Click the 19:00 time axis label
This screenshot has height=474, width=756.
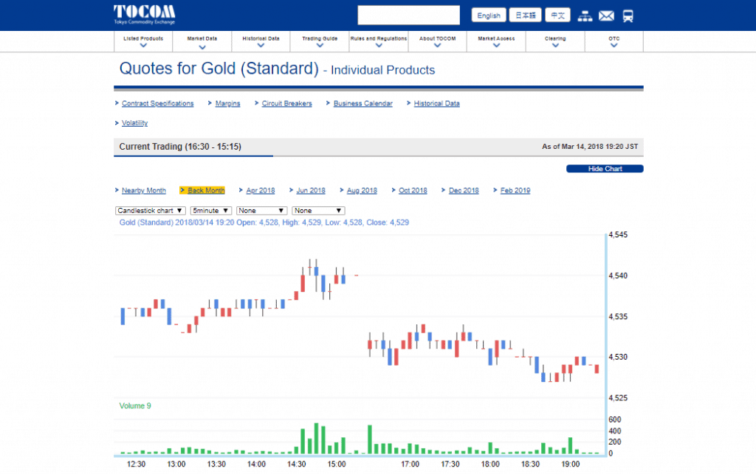click(571, 464)
